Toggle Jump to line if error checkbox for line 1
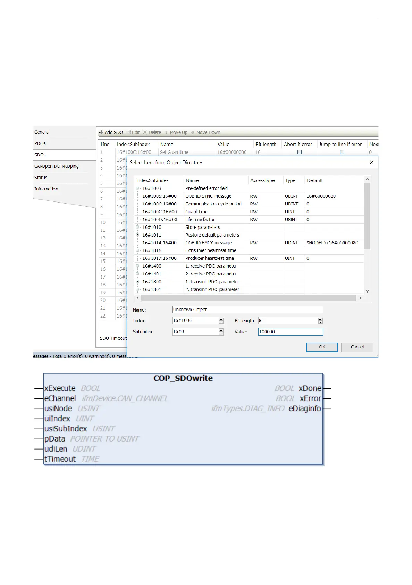 click(342, 152)
